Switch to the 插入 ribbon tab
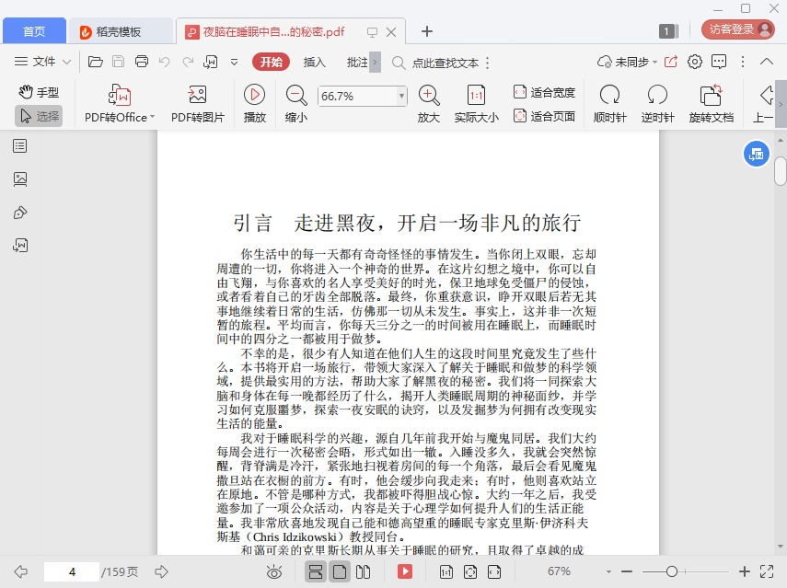787x588 pixels. coord(315,63)
